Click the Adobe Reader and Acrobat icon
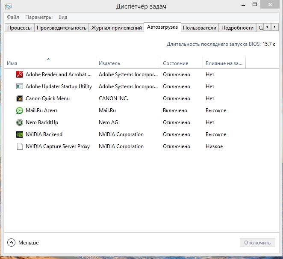 tap(19, 74)
